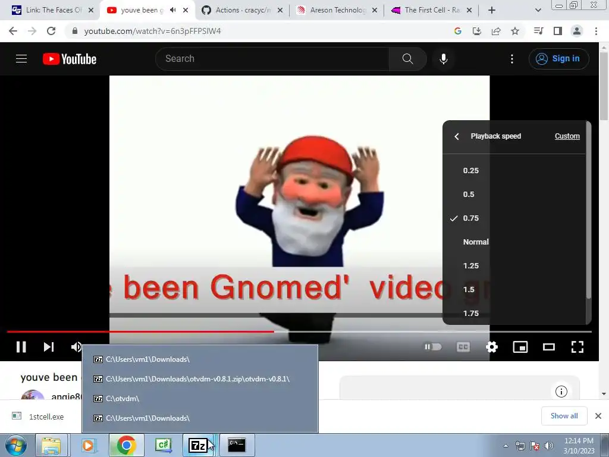The image size is (609, 457).
Task: Open a new Chrome tab
Action: [492, 10]
